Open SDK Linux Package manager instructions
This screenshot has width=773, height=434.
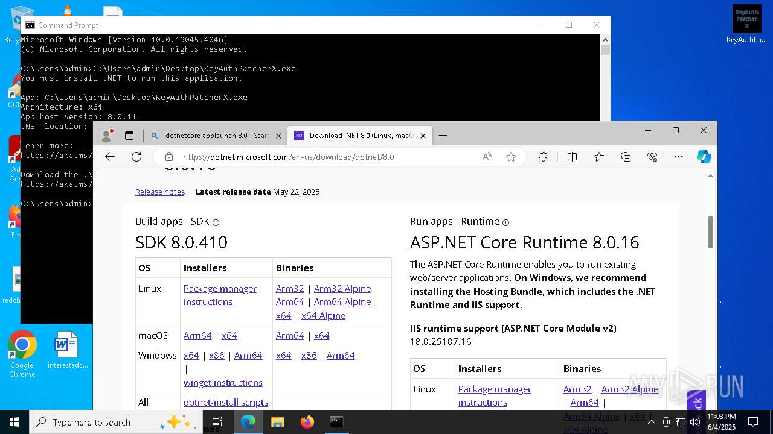(220, 295)
